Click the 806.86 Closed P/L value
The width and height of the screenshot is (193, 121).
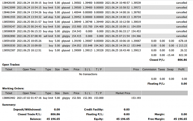[182, 60]
